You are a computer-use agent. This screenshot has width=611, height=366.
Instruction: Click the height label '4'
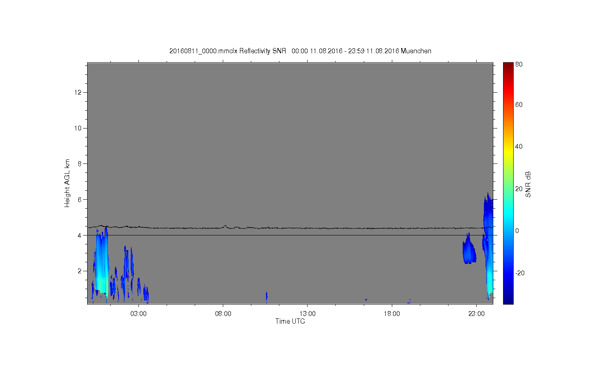tap(80, 235)
